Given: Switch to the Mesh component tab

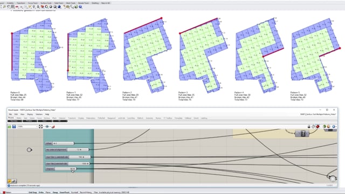Looking at the screenshot, I should point(54,118).
